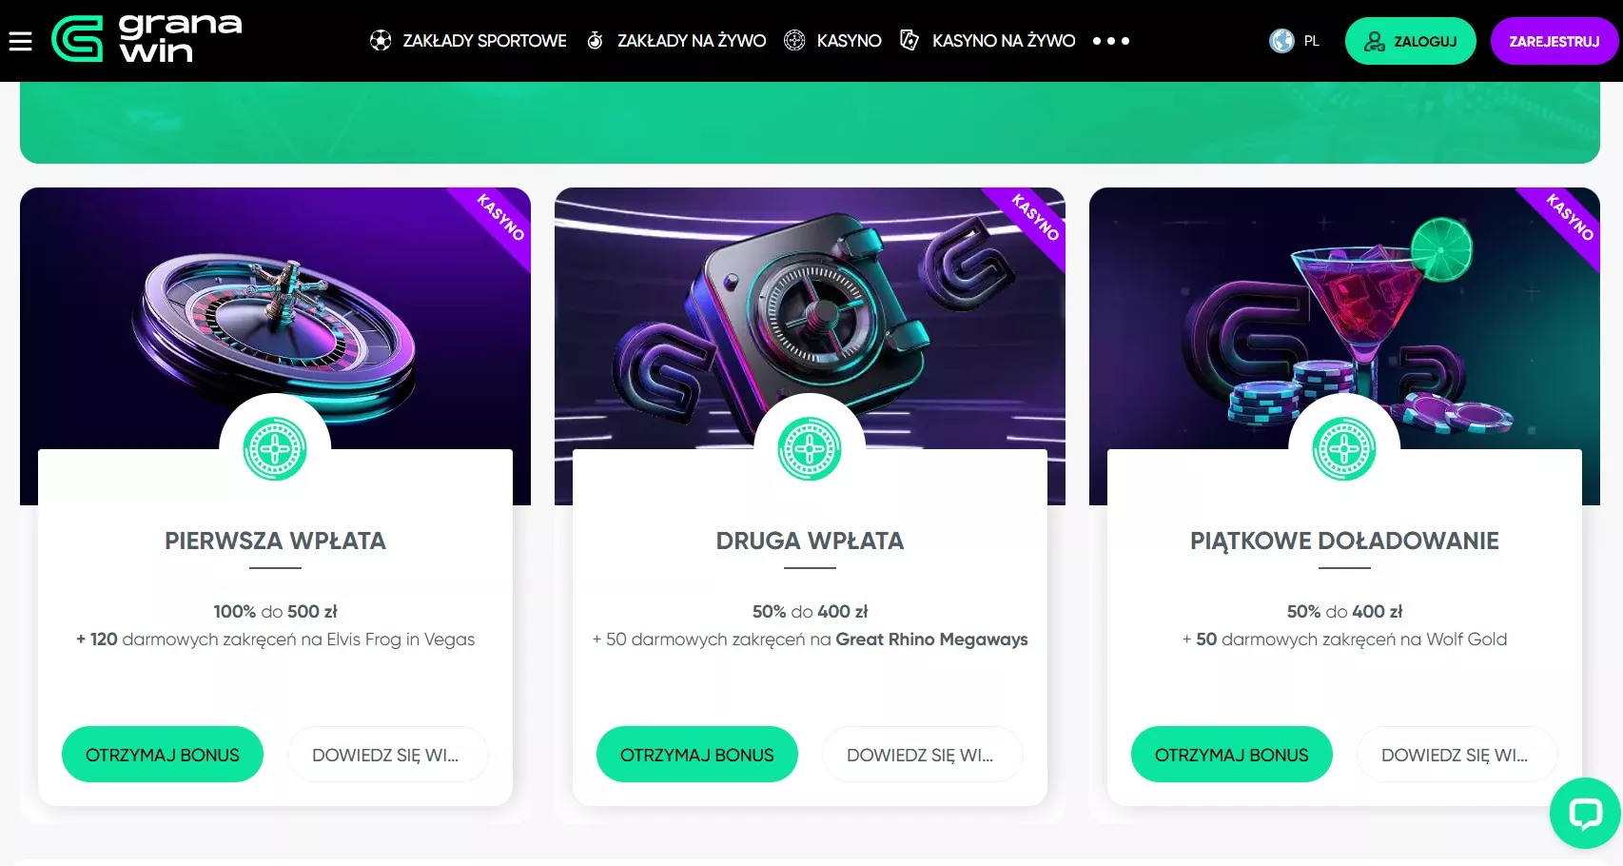
Task: Expand the three-dot more navigation menu
Action: pyautogui.click(x=1111, y=41)
